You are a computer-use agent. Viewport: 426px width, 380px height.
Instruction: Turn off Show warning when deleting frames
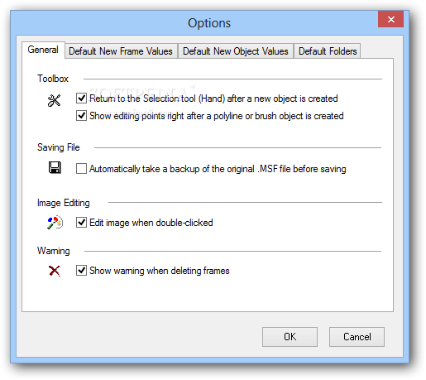click(x=81, y=271)
